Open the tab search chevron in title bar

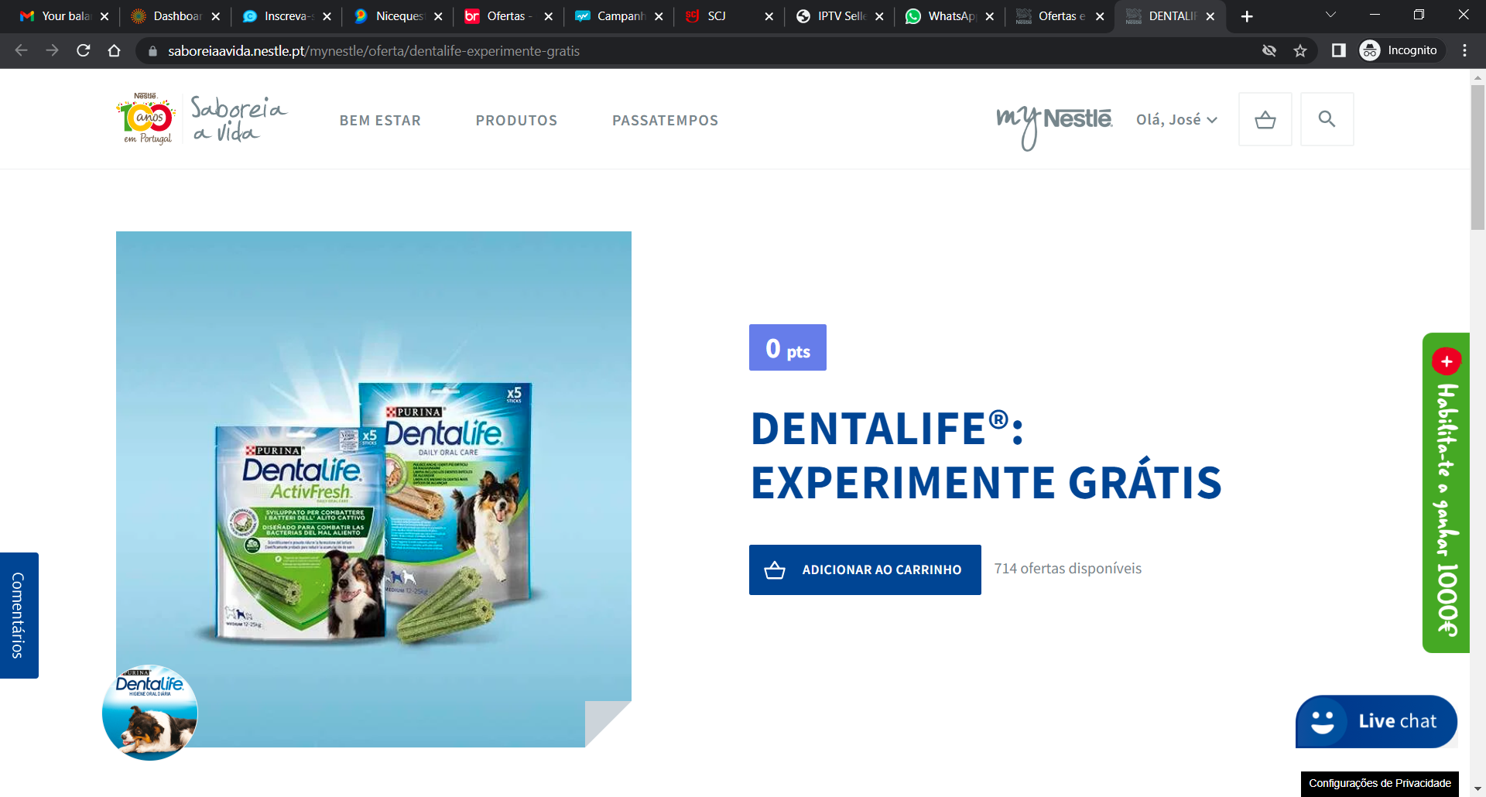coord(1330,15)
